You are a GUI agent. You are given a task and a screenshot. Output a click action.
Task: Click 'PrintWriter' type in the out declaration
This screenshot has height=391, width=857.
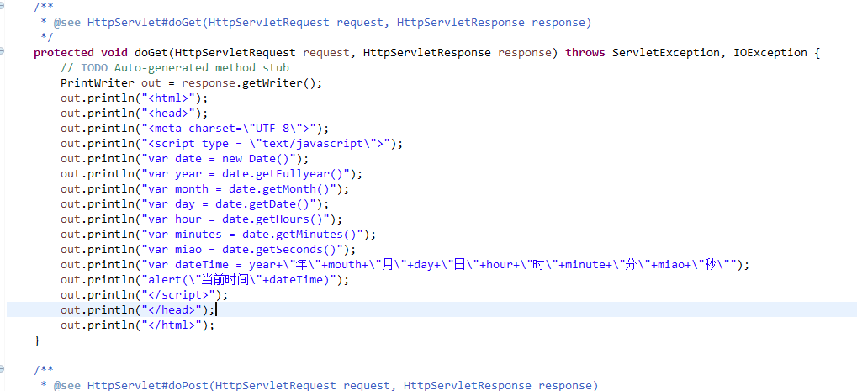point(98,83)
